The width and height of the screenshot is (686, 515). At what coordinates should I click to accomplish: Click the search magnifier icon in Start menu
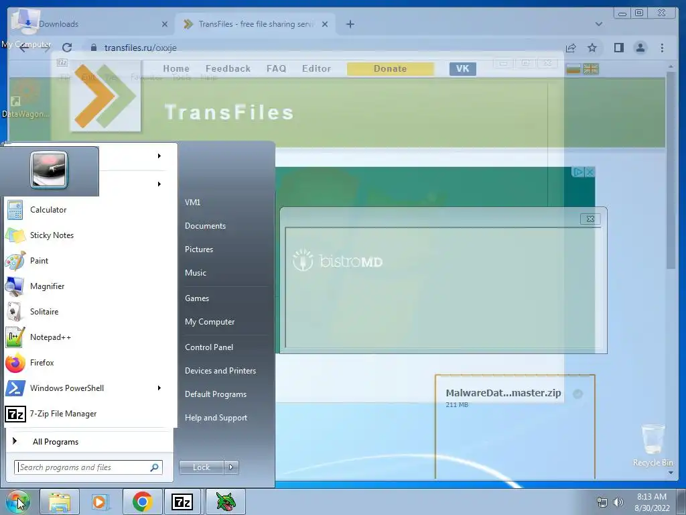[154, 467]
